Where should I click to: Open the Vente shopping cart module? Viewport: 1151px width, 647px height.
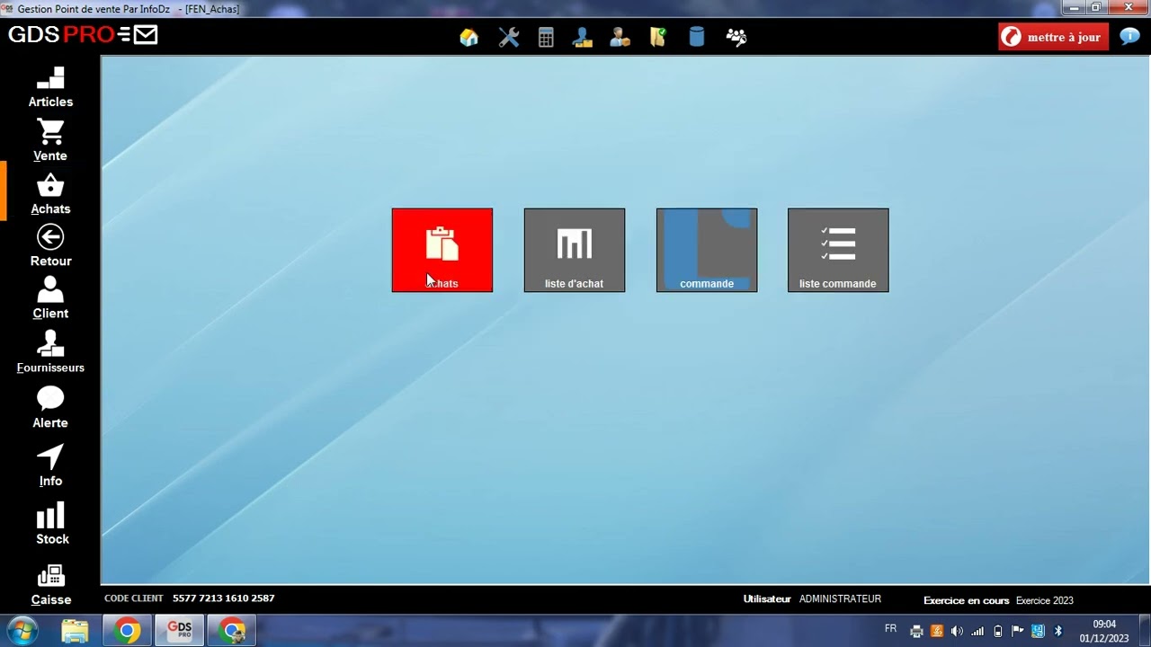pyautogui.click(x=50, y=141)
